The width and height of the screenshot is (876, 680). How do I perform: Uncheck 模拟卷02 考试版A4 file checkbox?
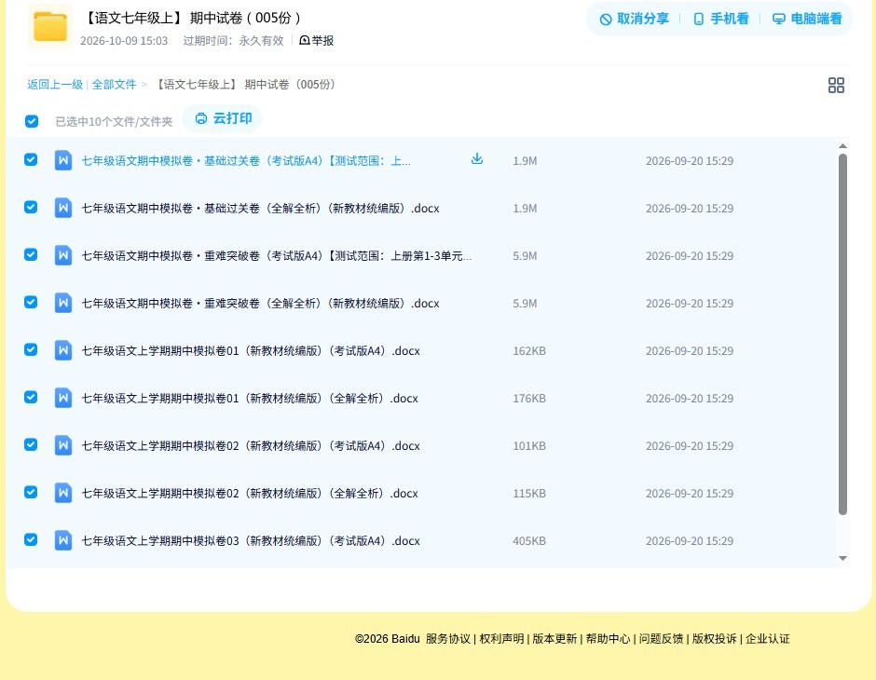point(31,444)
